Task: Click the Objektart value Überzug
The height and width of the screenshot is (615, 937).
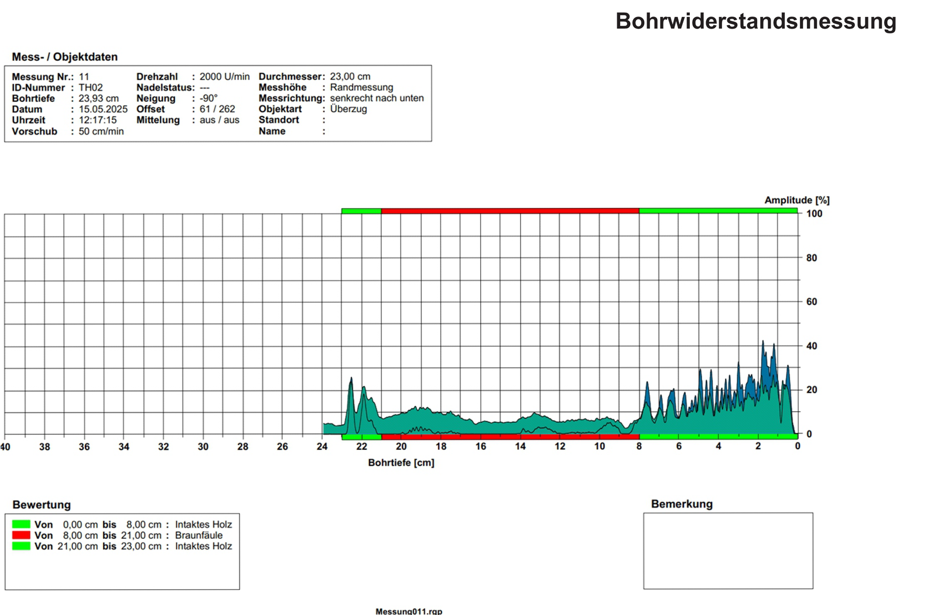Action: tap(348, 109)
